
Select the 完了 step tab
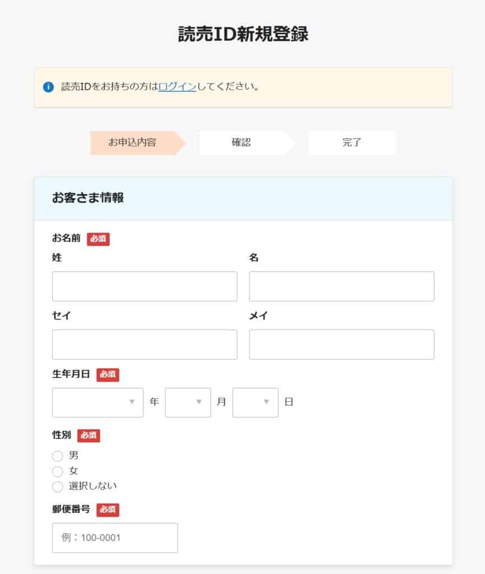click(352, 143)
